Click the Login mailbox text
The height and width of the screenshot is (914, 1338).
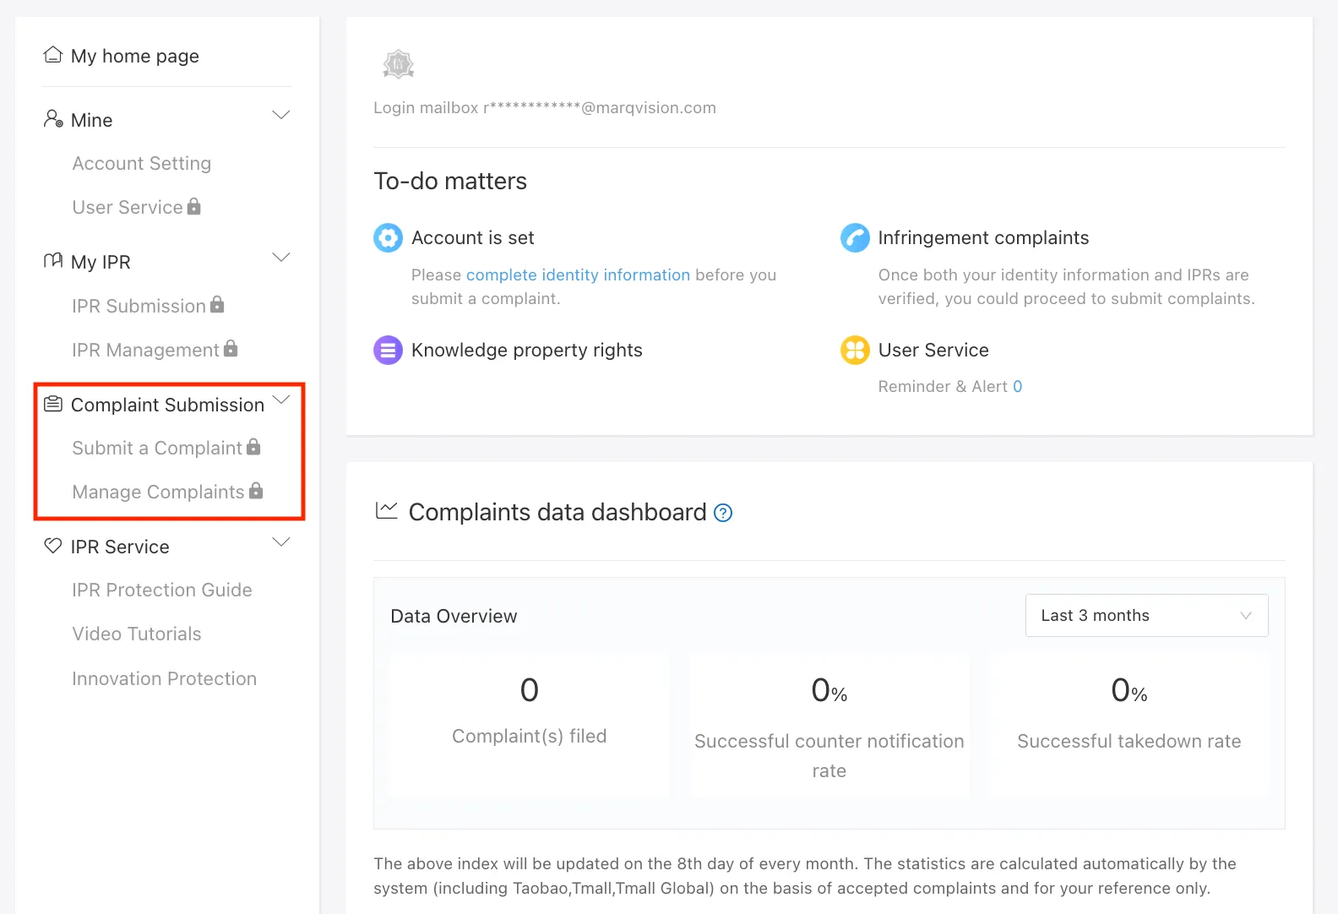[x=545, y=107]
